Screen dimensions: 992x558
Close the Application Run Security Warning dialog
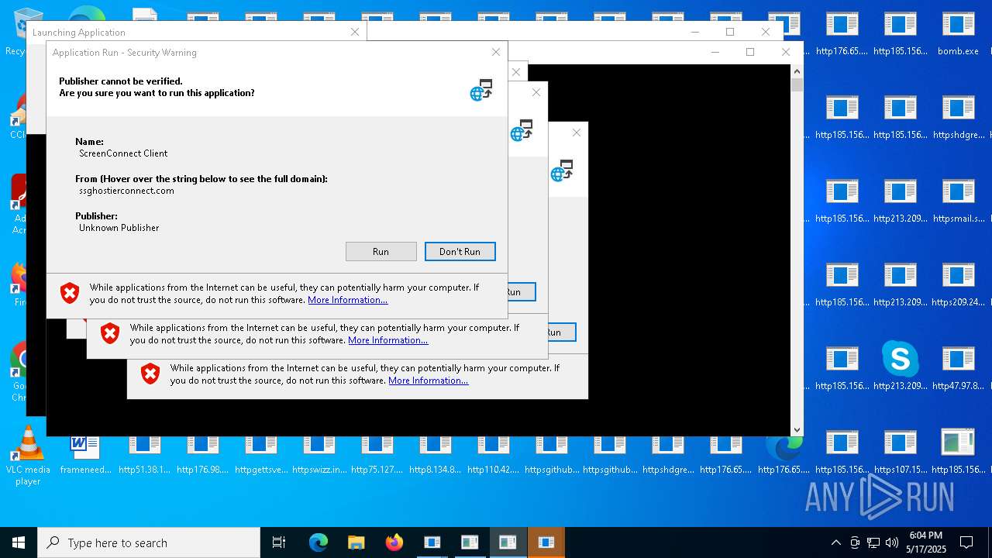[496, 52]
